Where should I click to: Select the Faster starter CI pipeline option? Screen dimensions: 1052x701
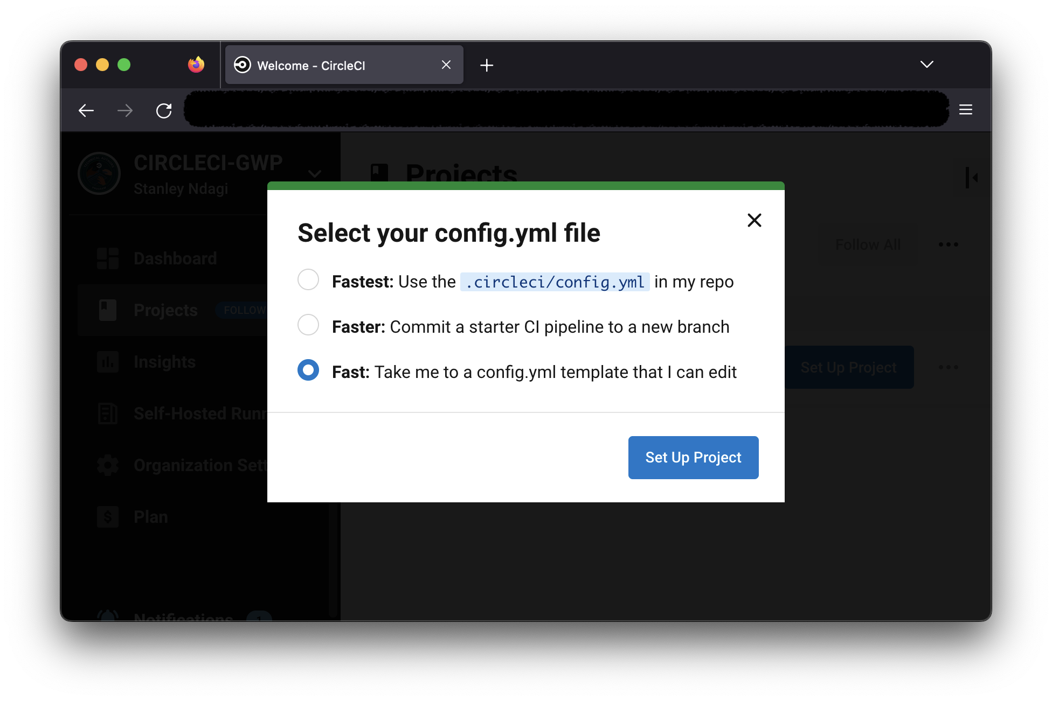pos(308,325)
